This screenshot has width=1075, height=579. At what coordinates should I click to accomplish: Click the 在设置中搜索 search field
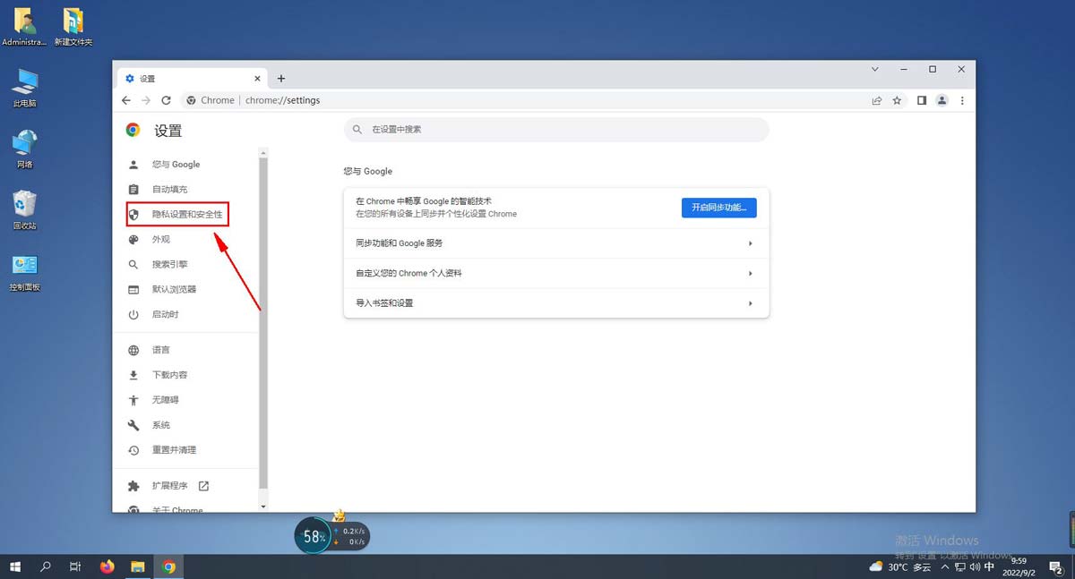[x=556, y=130]
